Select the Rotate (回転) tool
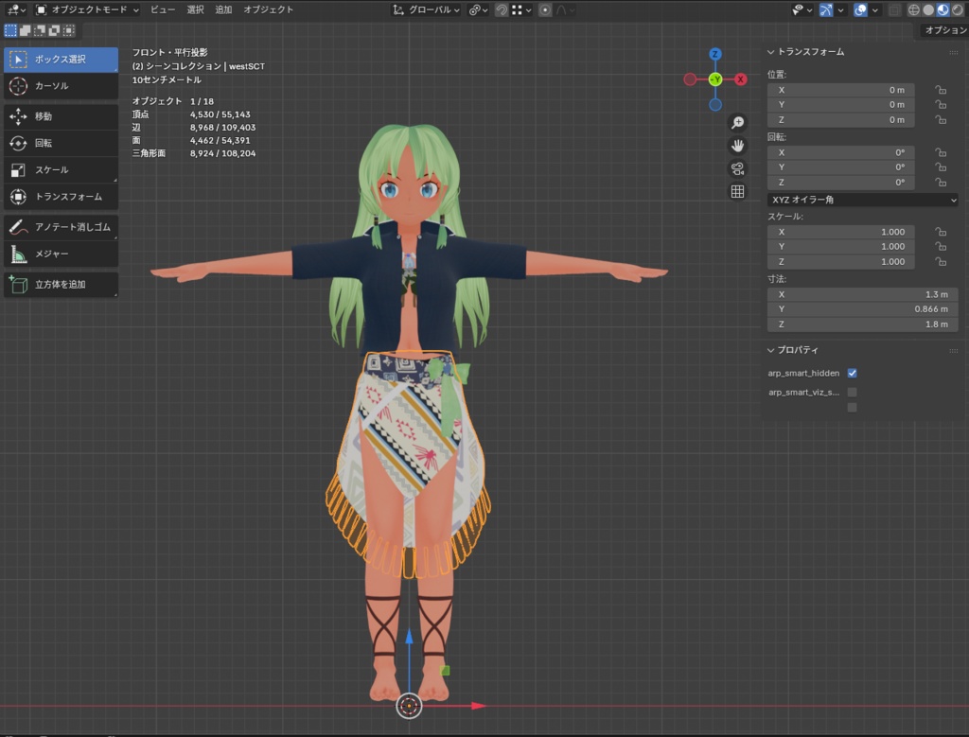This screenshot has width=969, height=737. 61,143
